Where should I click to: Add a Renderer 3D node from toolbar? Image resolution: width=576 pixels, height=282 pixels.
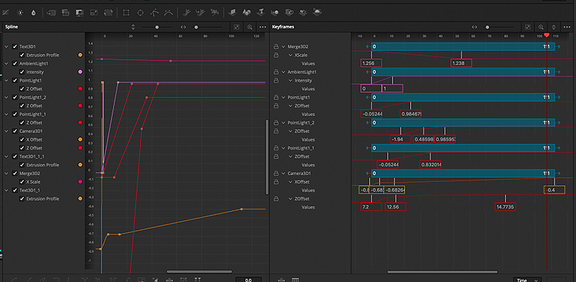317,12
